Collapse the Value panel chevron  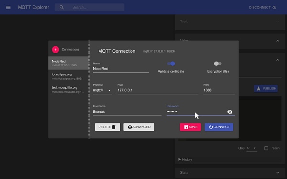tap(277, 41)
